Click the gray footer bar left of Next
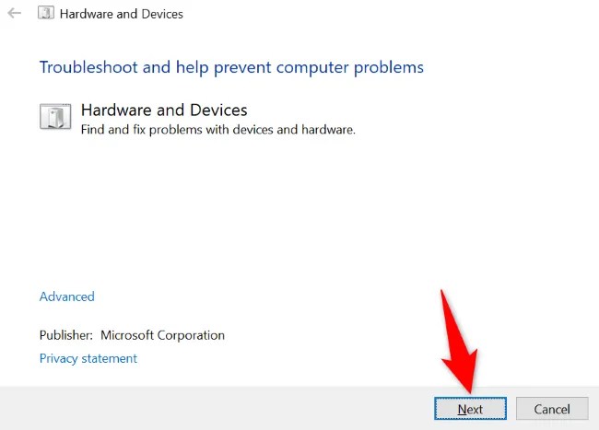This screenshot has height=430, width=599. (214, 408)
